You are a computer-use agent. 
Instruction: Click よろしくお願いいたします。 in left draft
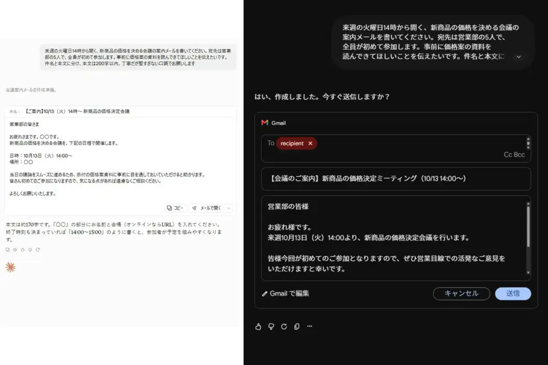pyautogui.click(x=33, y=193)
